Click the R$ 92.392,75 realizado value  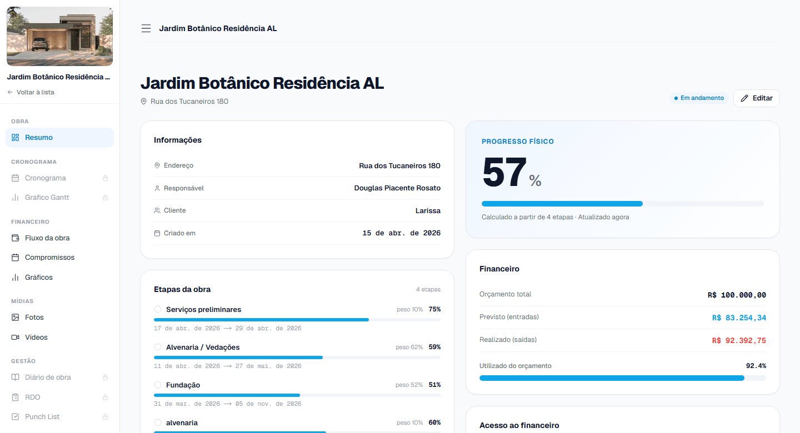tap(739, 341)
